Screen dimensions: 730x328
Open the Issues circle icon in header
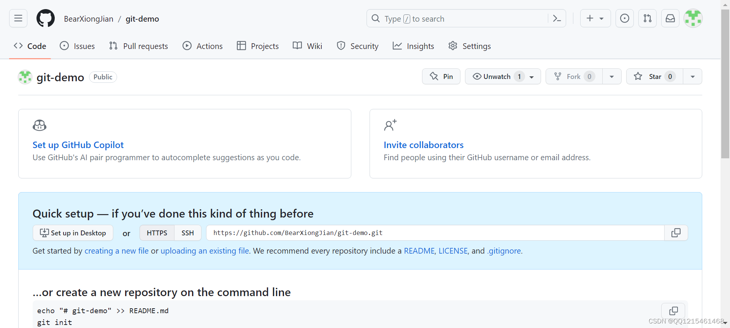[x=625, y=18]
